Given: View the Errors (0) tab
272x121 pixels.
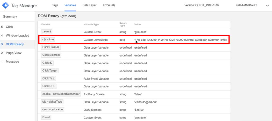Looking at the screenshot, I should click(x=109, y=5).
